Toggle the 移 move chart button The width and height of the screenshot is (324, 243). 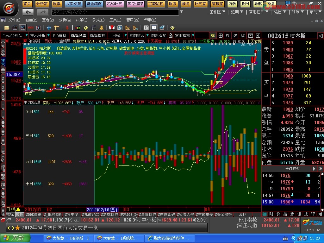(x=243, y=35)
